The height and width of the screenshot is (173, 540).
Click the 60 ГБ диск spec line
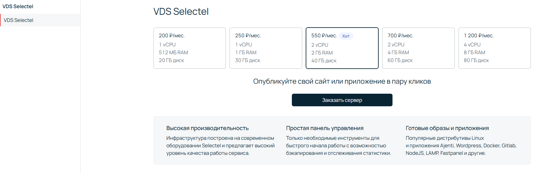(400, 60)
